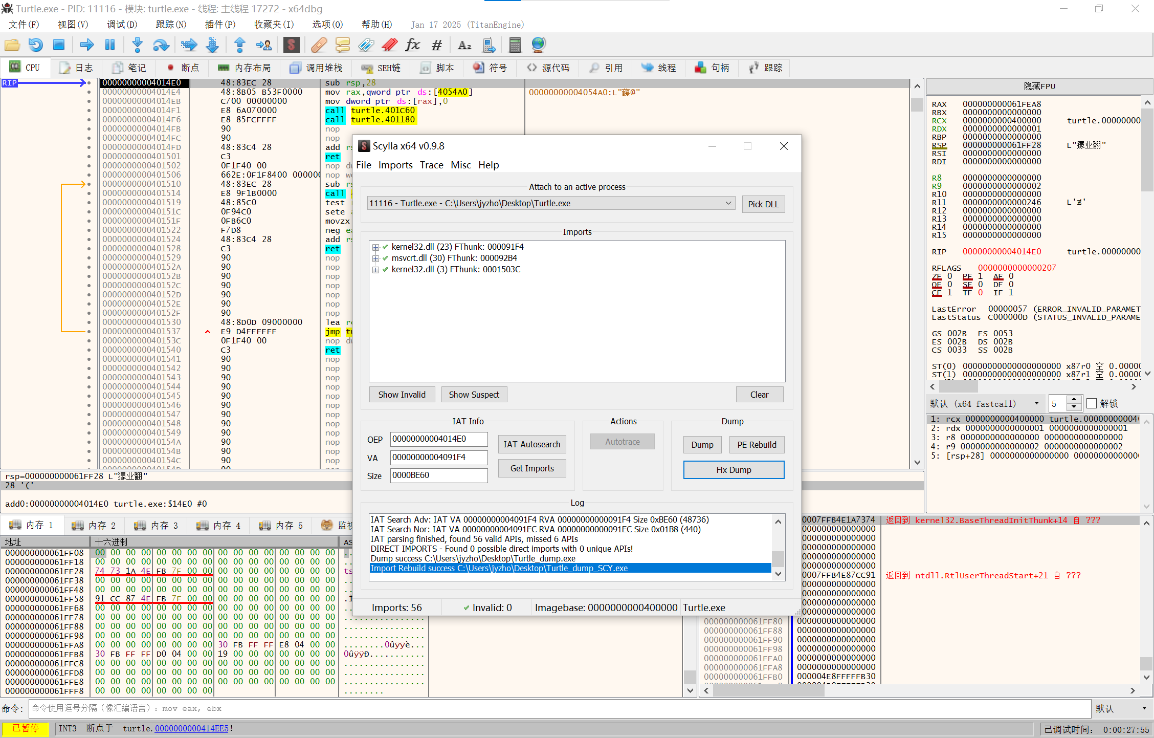Click the Step Over toolbar icon
Screen dimensions: 1154x738
pyautogui.click(x=161, y=45)
